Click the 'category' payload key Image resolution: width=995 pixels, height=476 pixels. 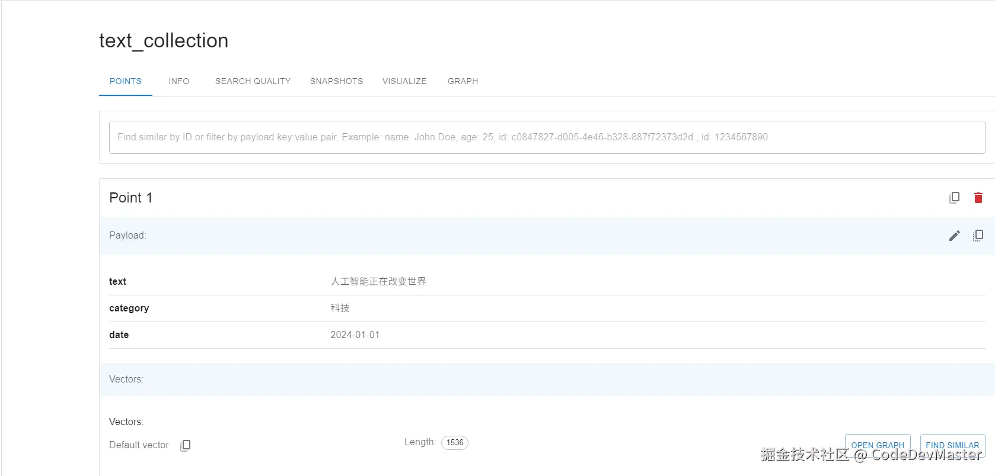coord(129,308)
